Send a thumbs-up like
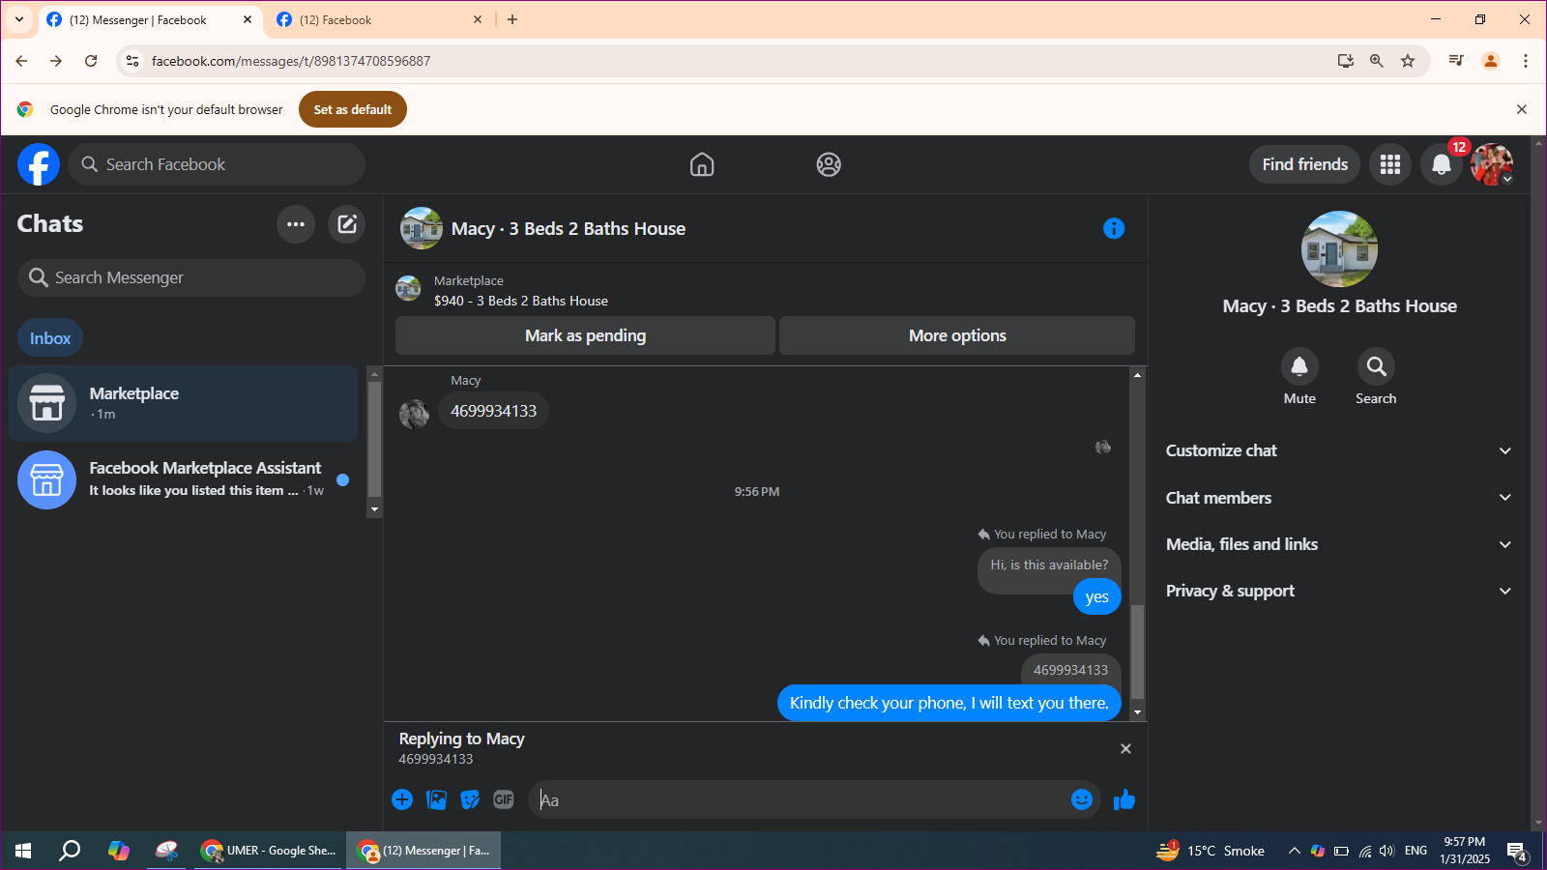This screenshot has height=870, width=1547. [x=1124, y=799]
